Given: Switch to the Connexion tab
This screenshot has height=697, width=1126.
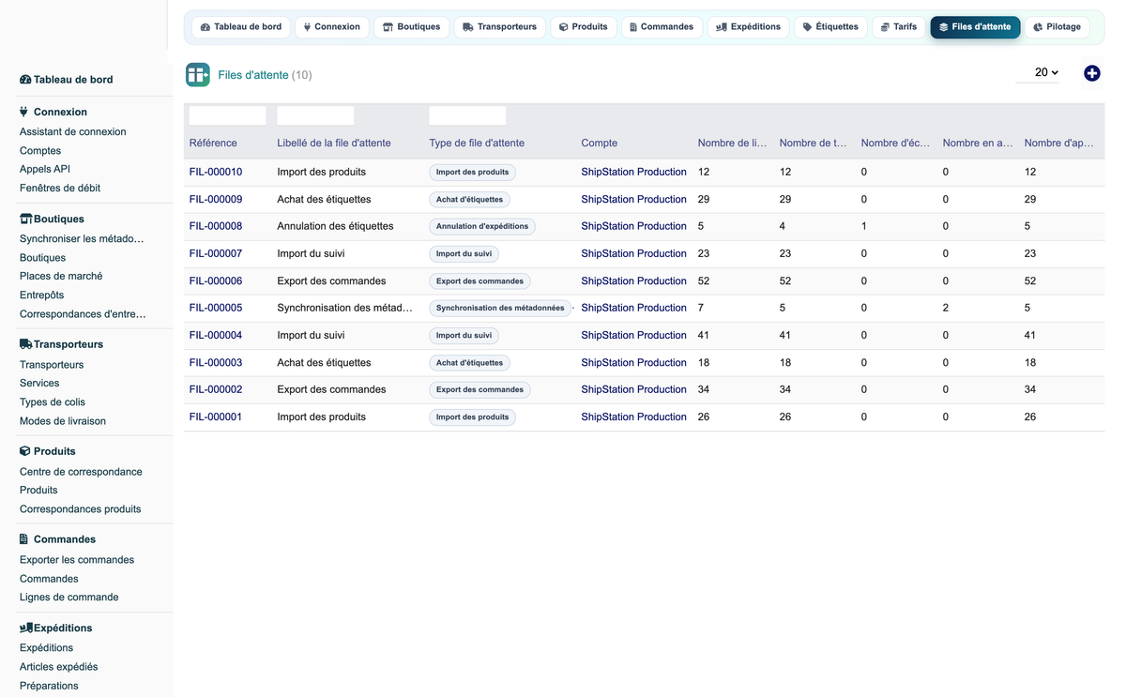Looking at the screenshot, I should pos(331,27).
